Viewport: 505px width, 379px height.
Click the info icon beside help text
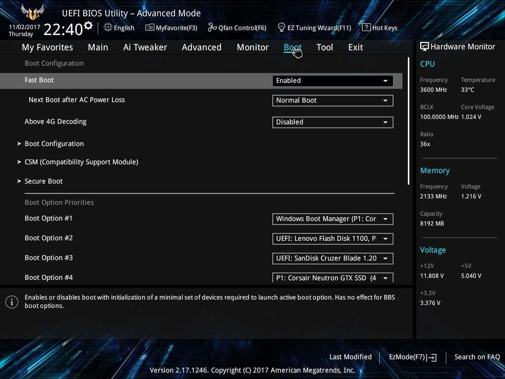tap(12, 302)
